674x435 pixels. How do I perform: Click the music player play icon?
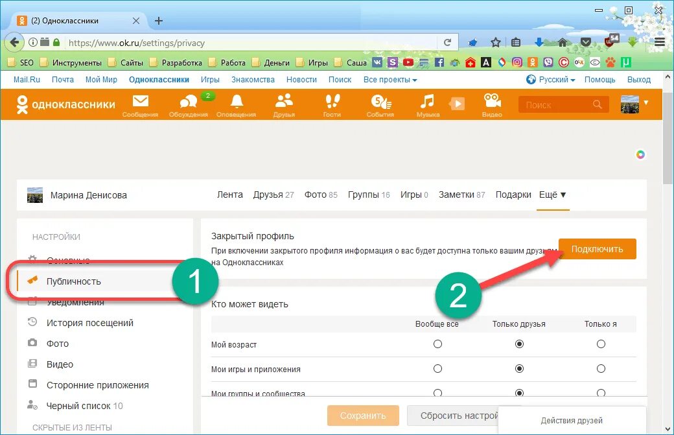click(x=457, y=104)
